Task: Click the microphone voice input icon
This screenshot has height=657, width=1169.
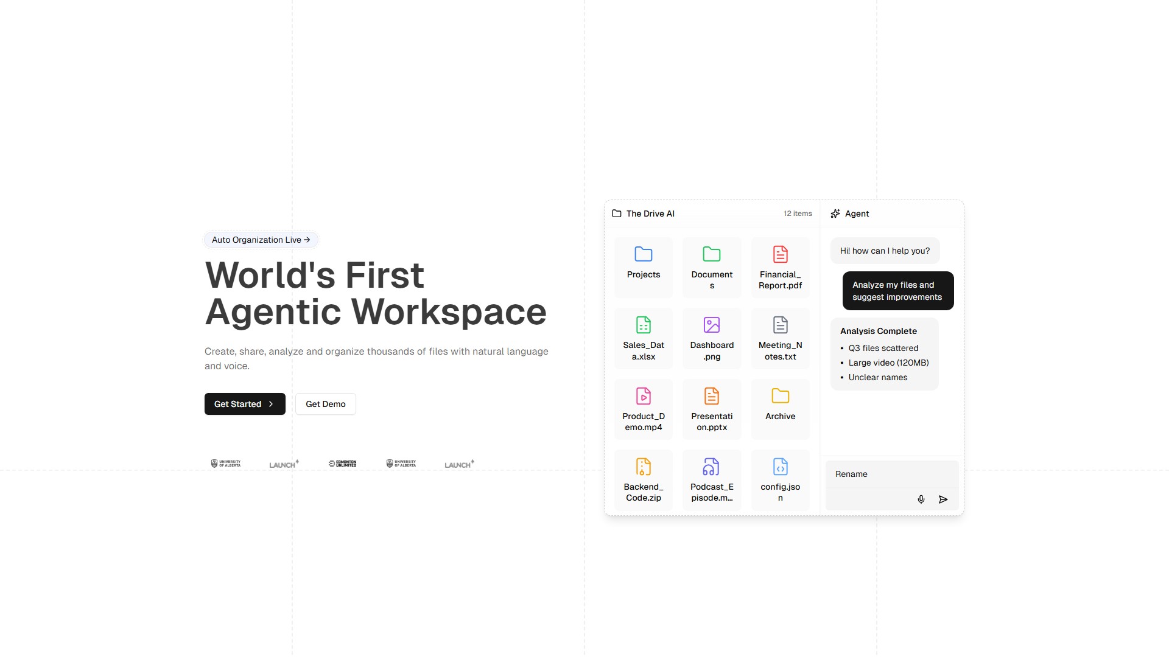Action: 921,499
